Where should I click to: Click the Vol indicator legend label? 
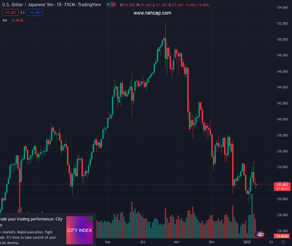coord(5,20)
